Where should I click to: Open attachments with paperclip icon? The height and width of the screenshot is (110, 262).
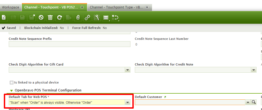pyautogui.click(x=78, y=17)
